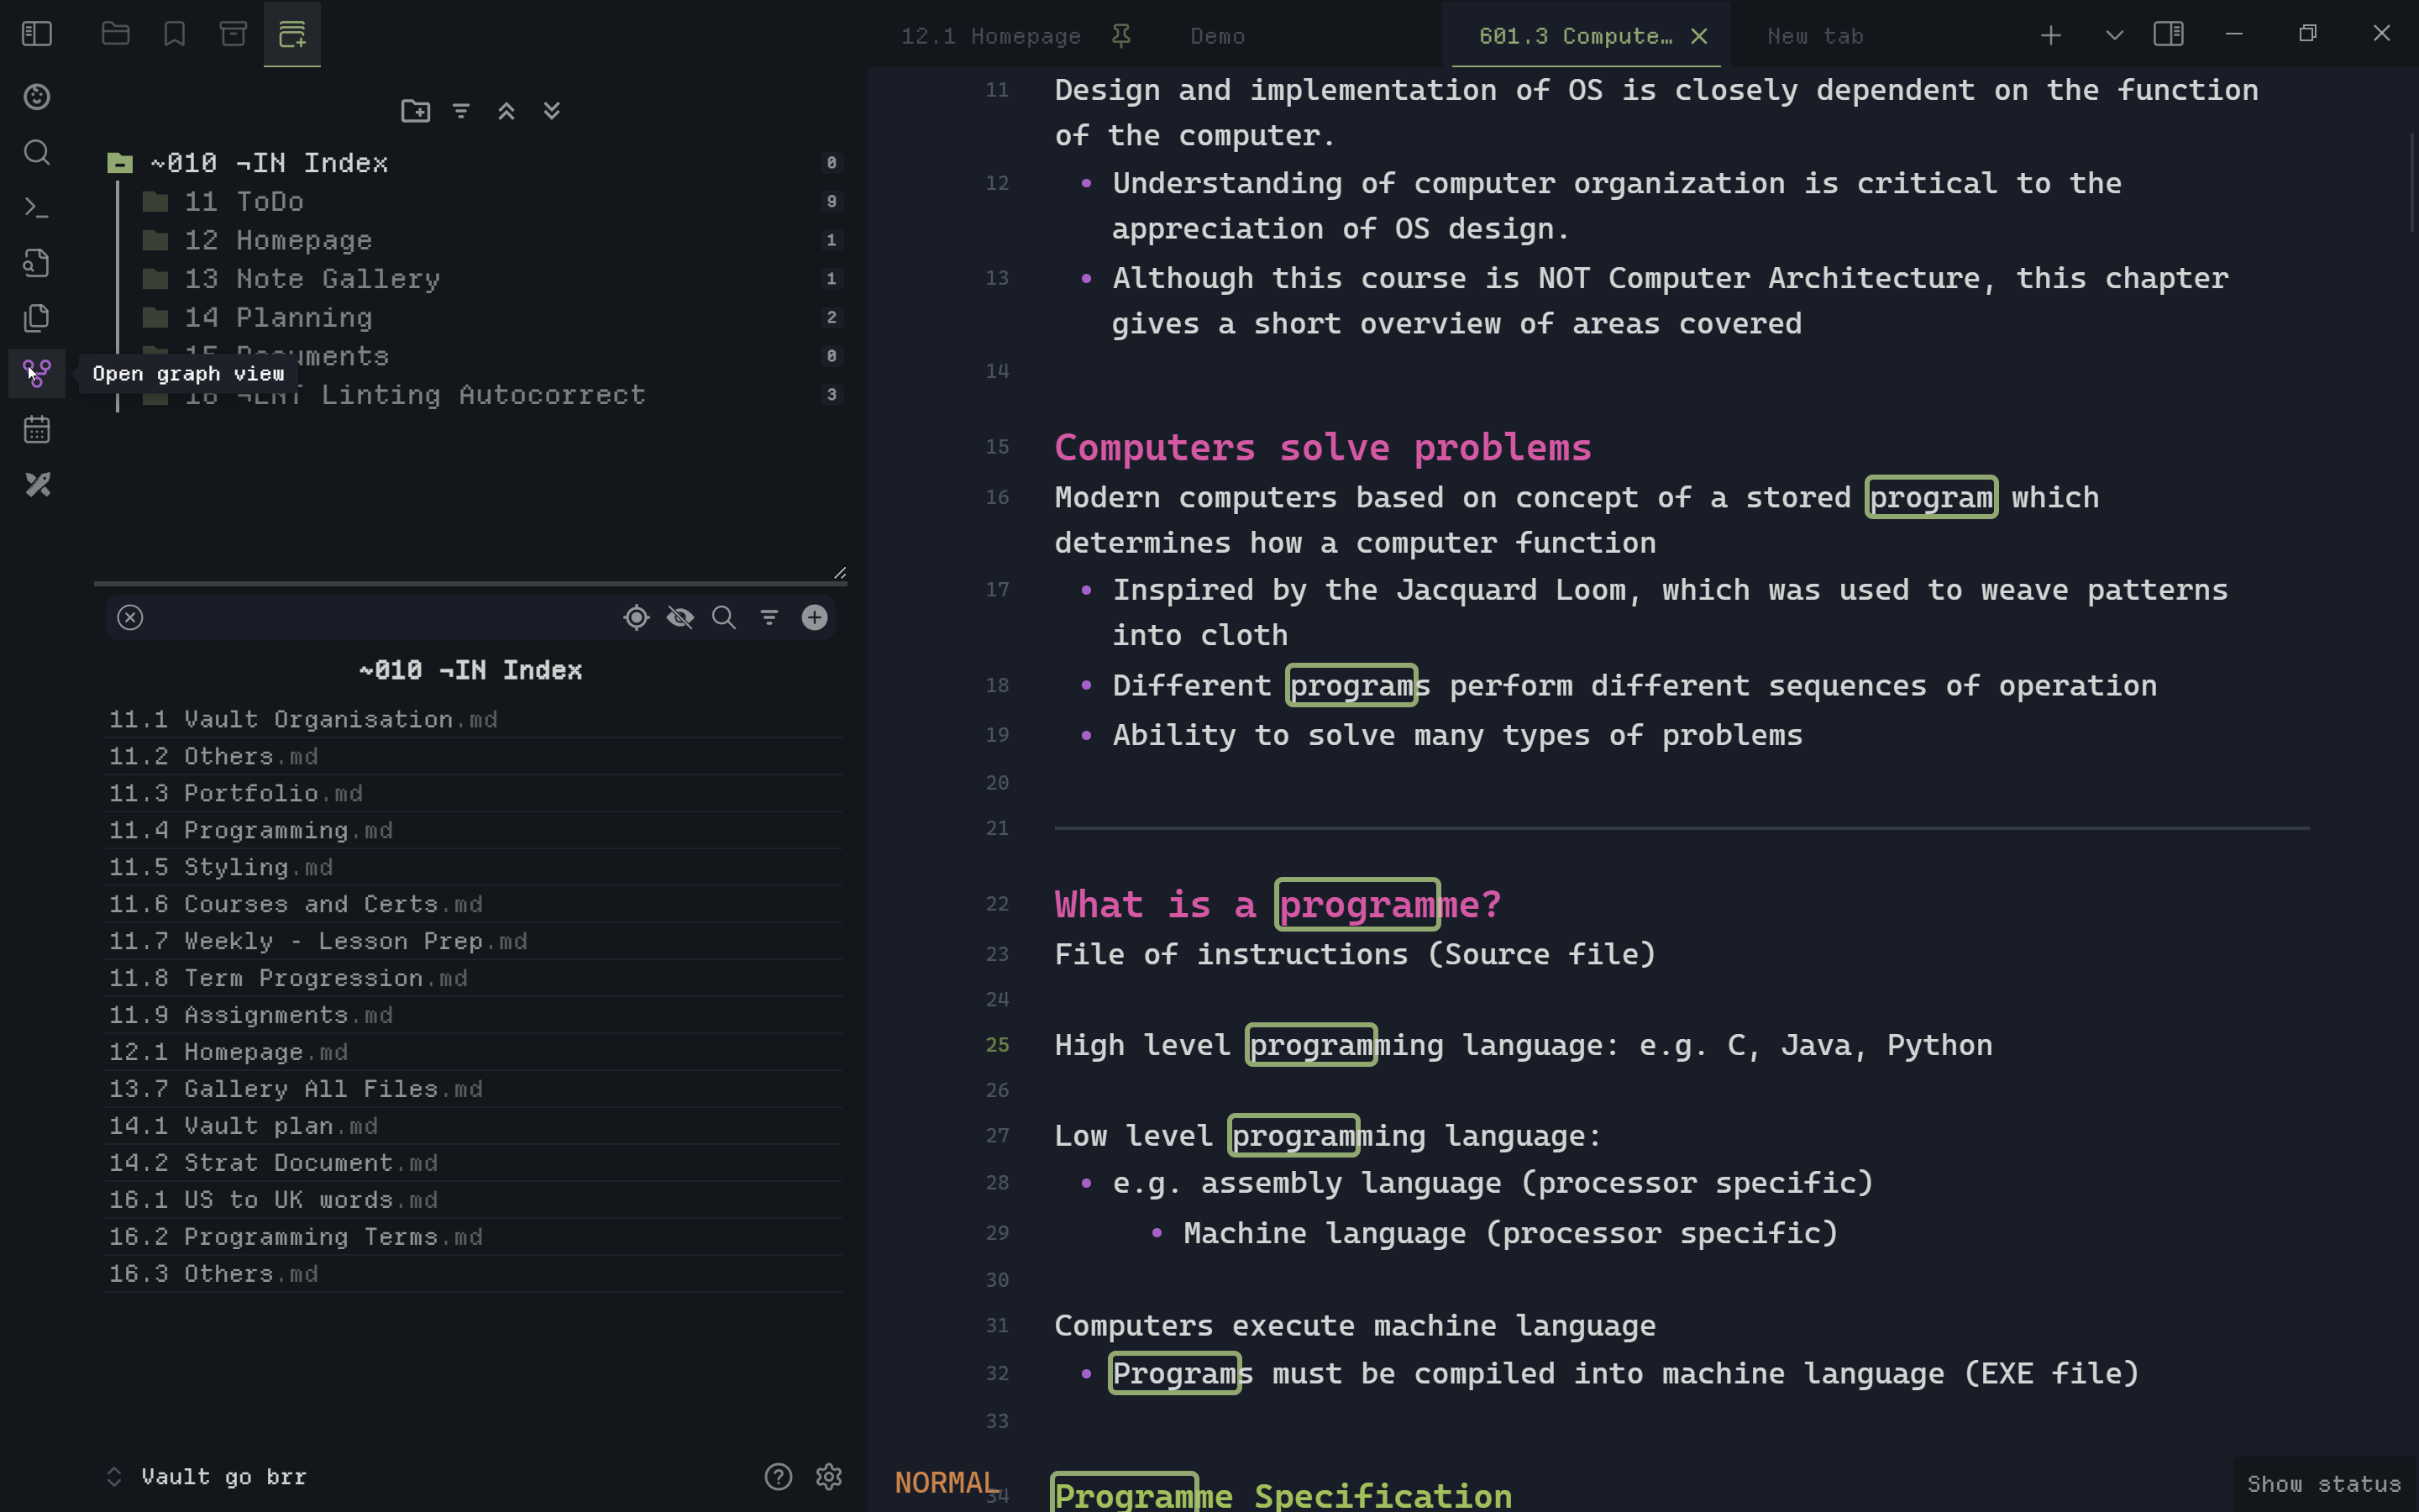
Task: Click the pin icon on Homepage tab
Action: [1120, 36]
